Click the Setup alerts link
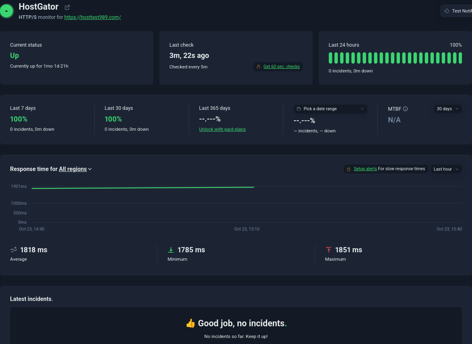The height and width of the screenshot is (344, 472). tap(365, 169)
